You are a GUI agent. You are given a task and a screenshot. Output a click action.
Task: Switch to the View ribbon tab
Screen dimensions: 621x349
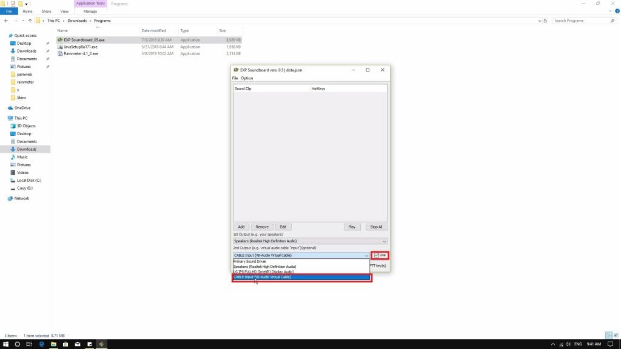click(64, 12)
